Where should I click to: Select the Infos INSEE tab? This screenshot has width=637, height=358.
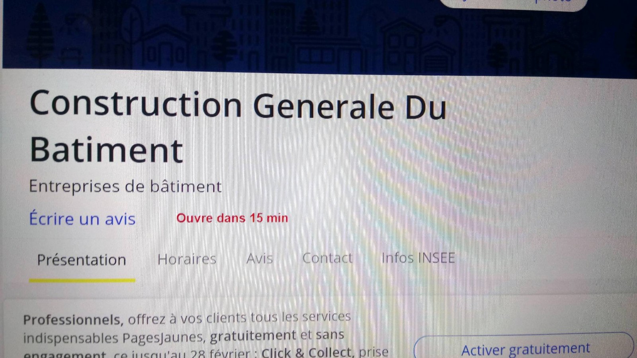point(418,258)
